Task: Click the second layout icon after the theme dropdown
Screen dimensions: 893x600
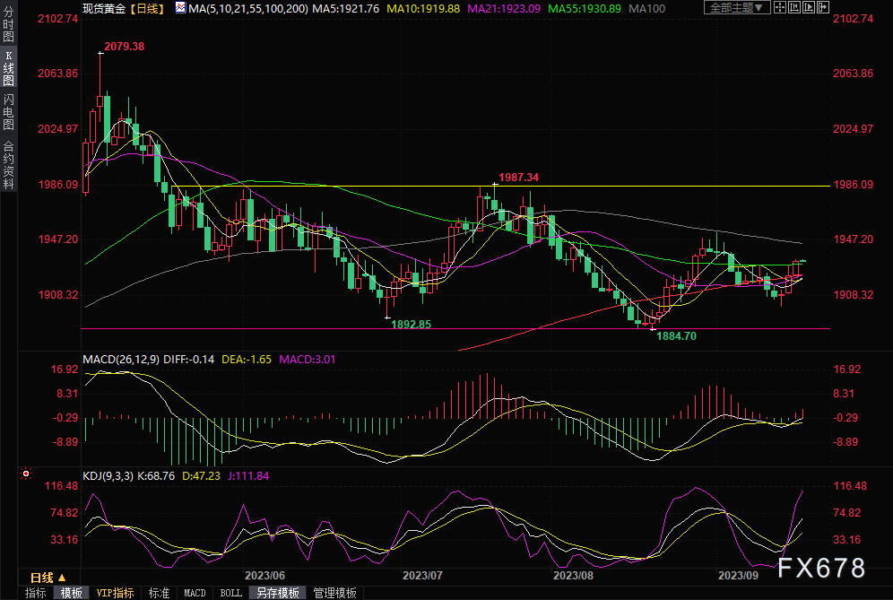Action: click(x=794, y=8)
